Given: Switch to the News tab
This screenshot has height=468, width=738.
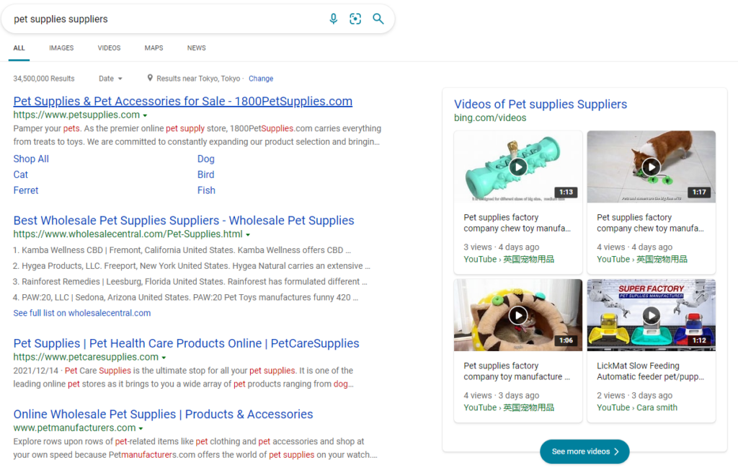Looking at the screenshot, I should coord(196,48).
